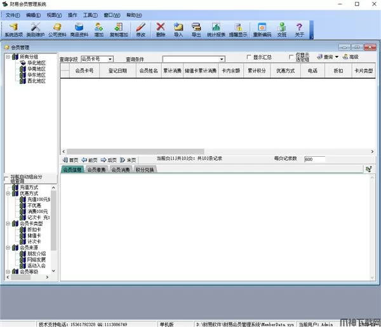Click the 商品资料 product data icon
The height and width of the screenshot is (327, 381).
coord(79,29)
